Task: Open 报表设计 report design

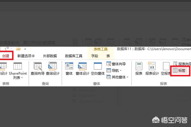Action: pyautogui.click(x=152, y=69)
